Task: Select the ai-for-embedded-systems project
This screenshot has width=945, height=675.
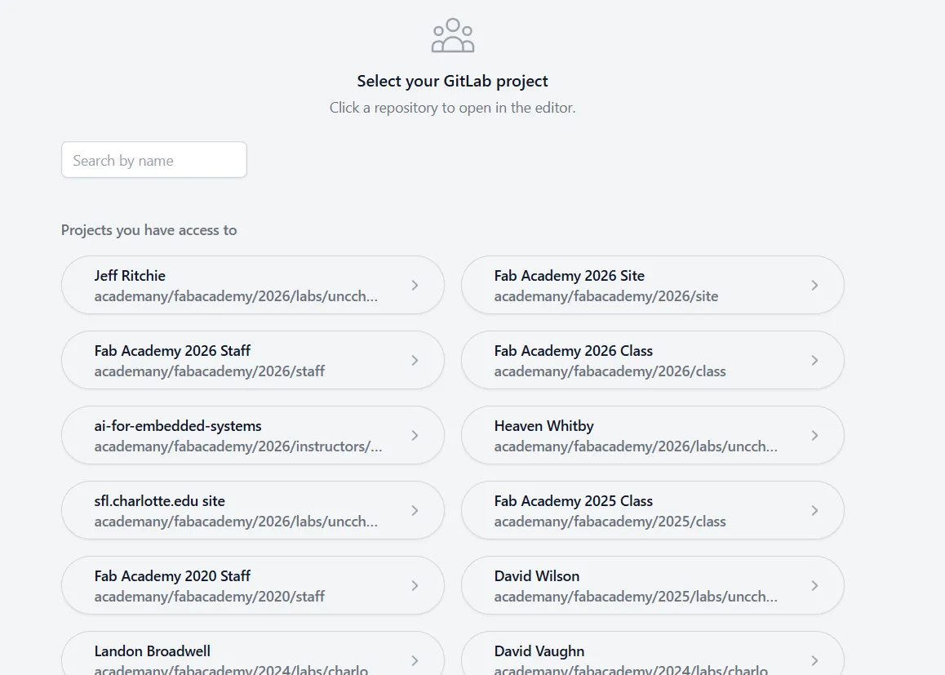Action: 237,436
